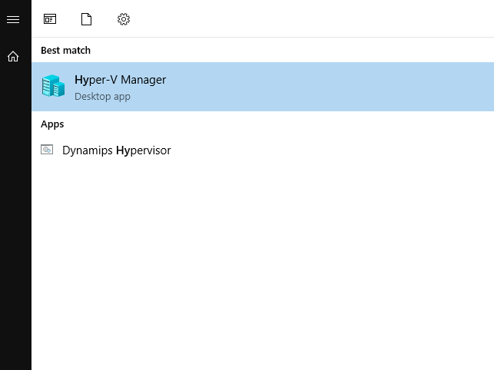Click the word Hypervisor in Apps list

coord(144,150)
